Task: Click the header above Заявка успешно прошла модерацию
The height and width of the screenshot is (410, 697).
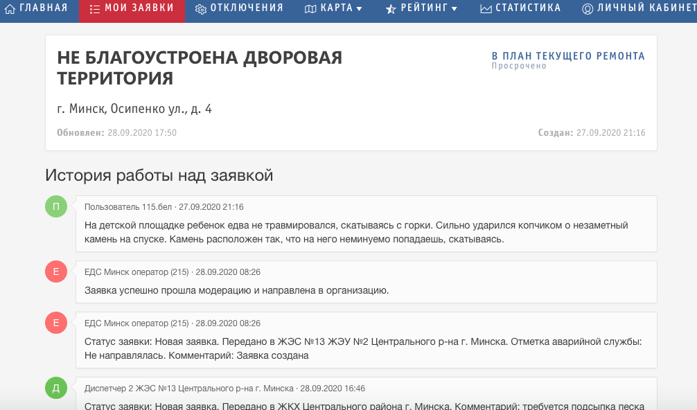Action: click(173, 272)
